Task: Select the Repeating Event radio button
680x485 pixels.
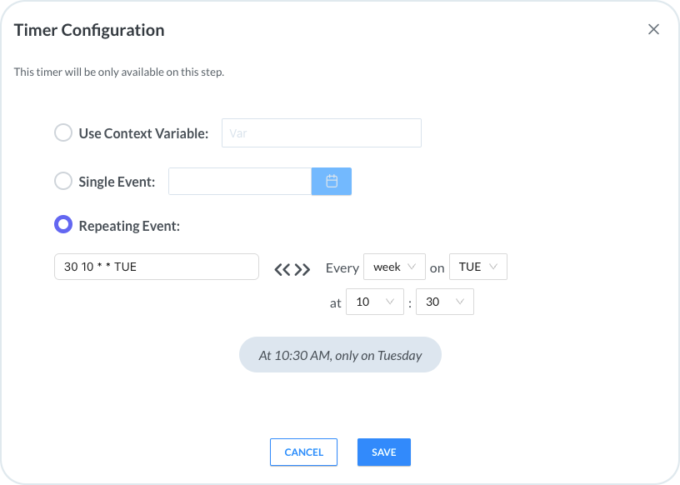Action: pos(63,225)
